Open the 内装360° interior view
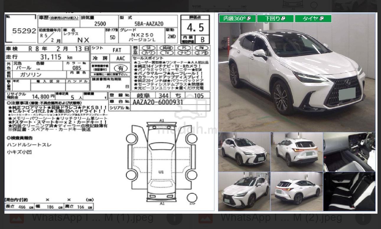The height and width of the screenshot is (229, 381). click(x=237, y=19)
